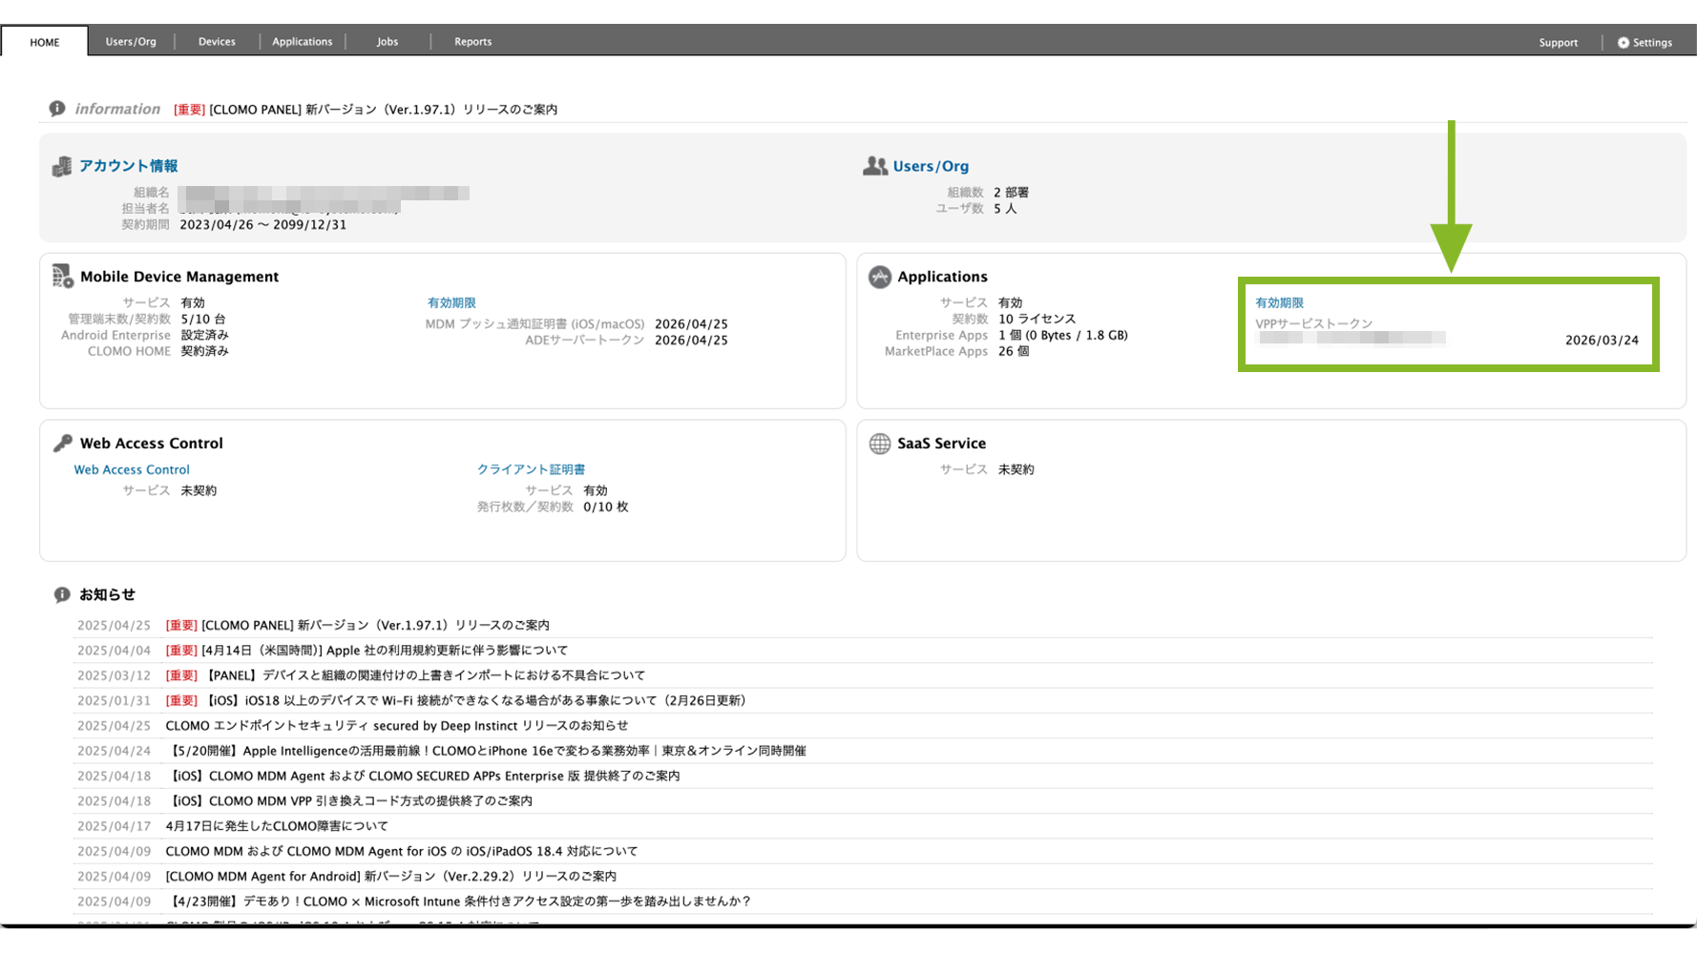This screenshot has height=954, width=1697.
Task: Click 有効期限 link in Applications panel
Action: [1279, 302]
